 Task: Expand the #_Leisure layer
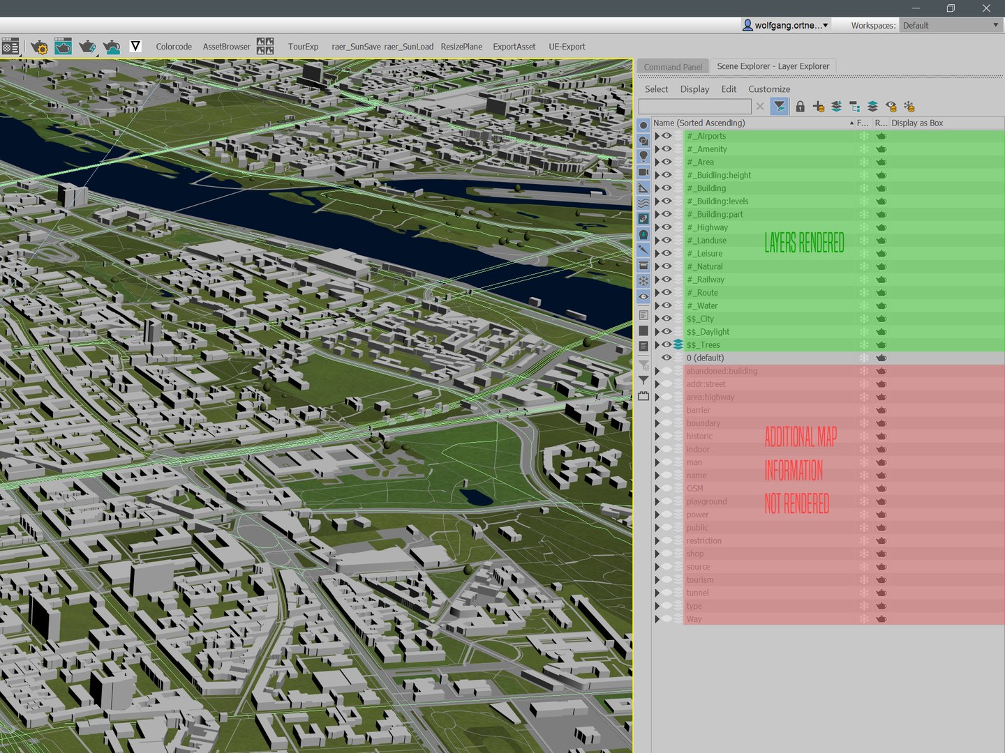point(657,253)
